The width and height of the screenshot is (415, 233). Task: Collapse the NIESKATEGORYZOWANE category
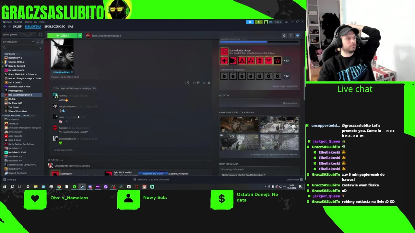pos(3,116)
